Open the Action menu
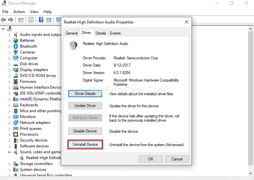Screen dimensions: 254x180 19,12
